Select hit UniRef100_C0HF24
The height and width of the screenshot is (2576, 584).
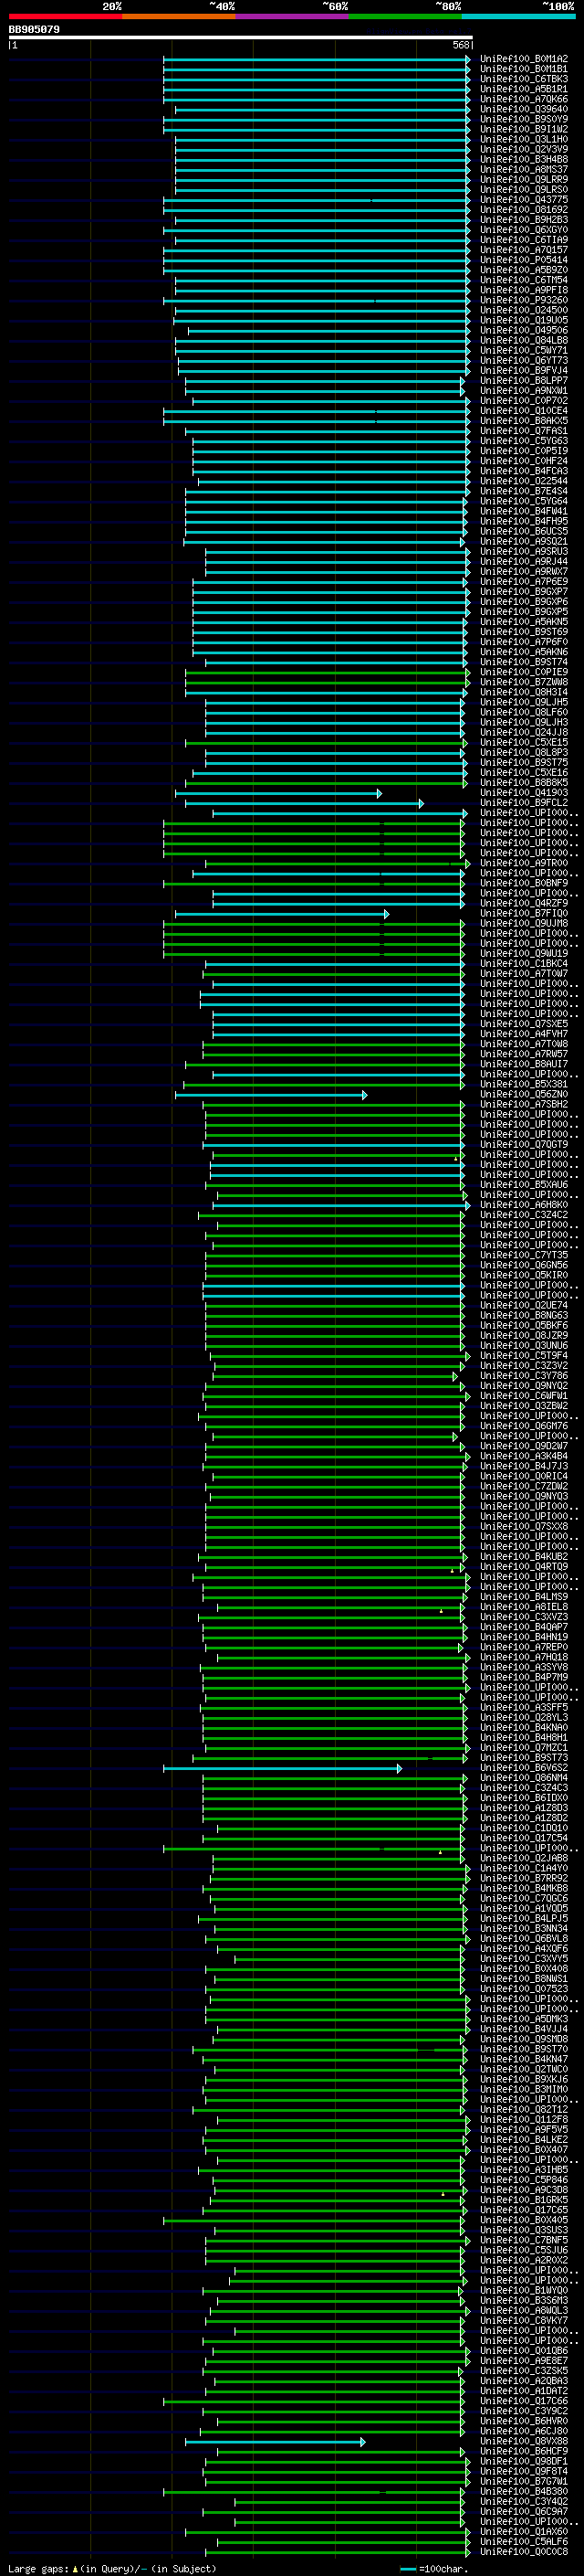pos(524,461)
